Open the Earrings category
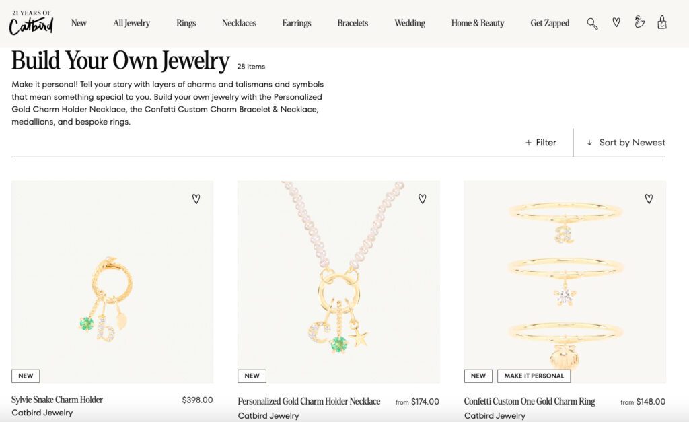 [297, 23]
